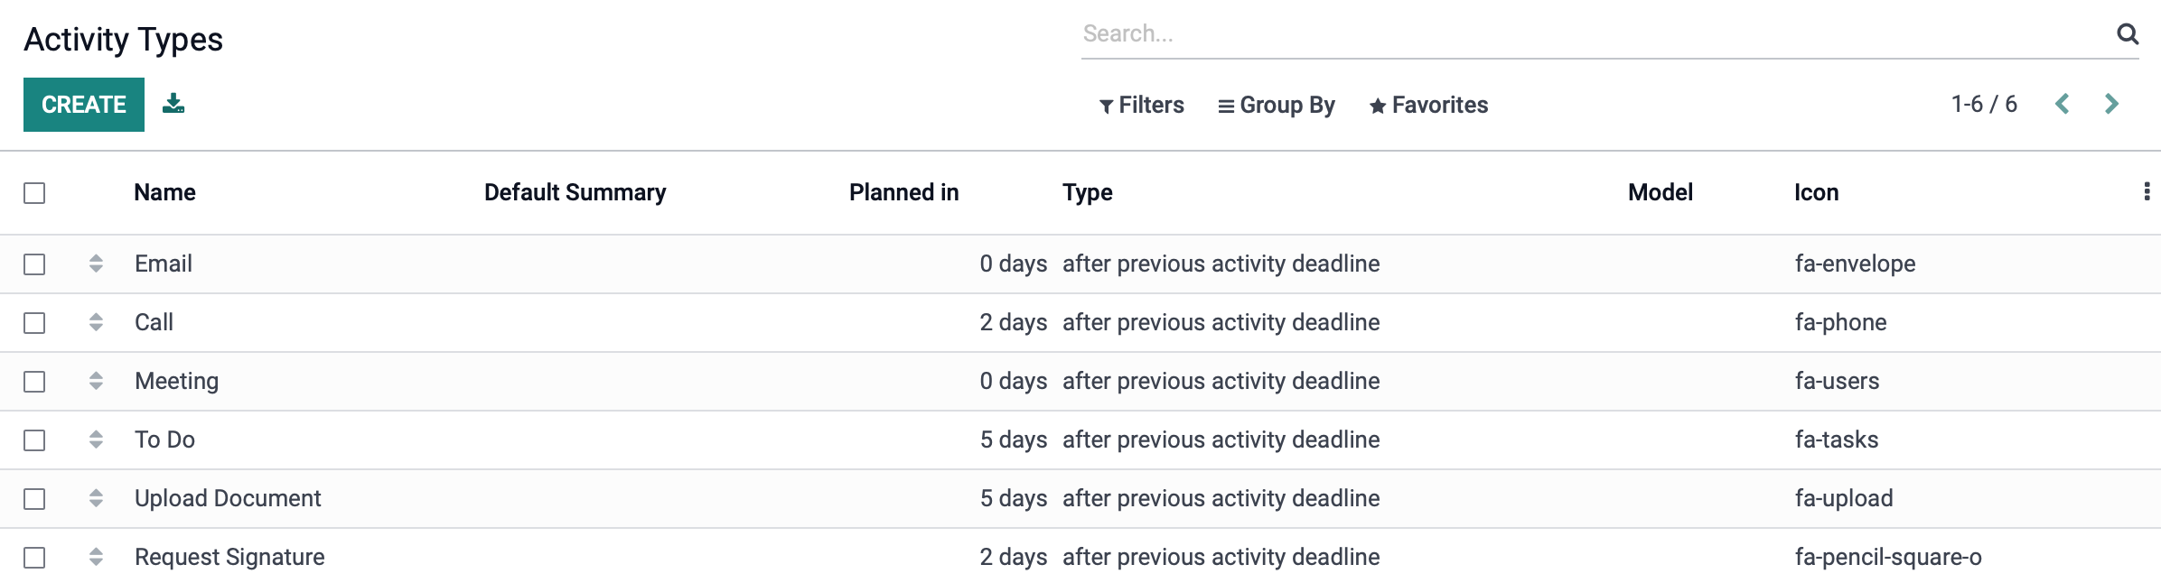Check the Upload Document row checkbox
The image size is (2161, 583).
34,499
